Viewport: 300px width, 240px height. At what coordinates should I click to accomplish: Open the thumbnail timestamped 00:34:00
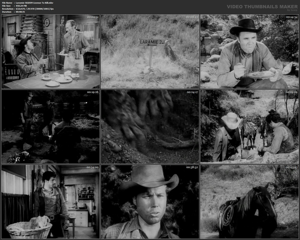click(50, 202)
